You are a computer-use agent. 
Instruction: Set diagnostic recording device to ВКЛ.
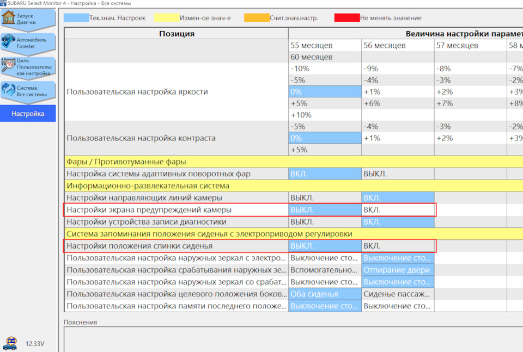point(398,222)
